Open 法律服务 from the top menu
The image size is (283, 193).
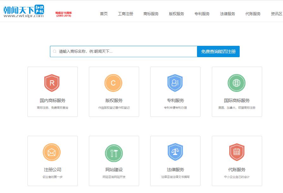pos(227,14)
